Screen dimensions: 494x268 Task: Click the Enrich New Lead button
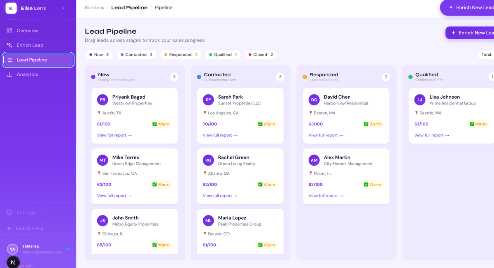tap(471, 33)
